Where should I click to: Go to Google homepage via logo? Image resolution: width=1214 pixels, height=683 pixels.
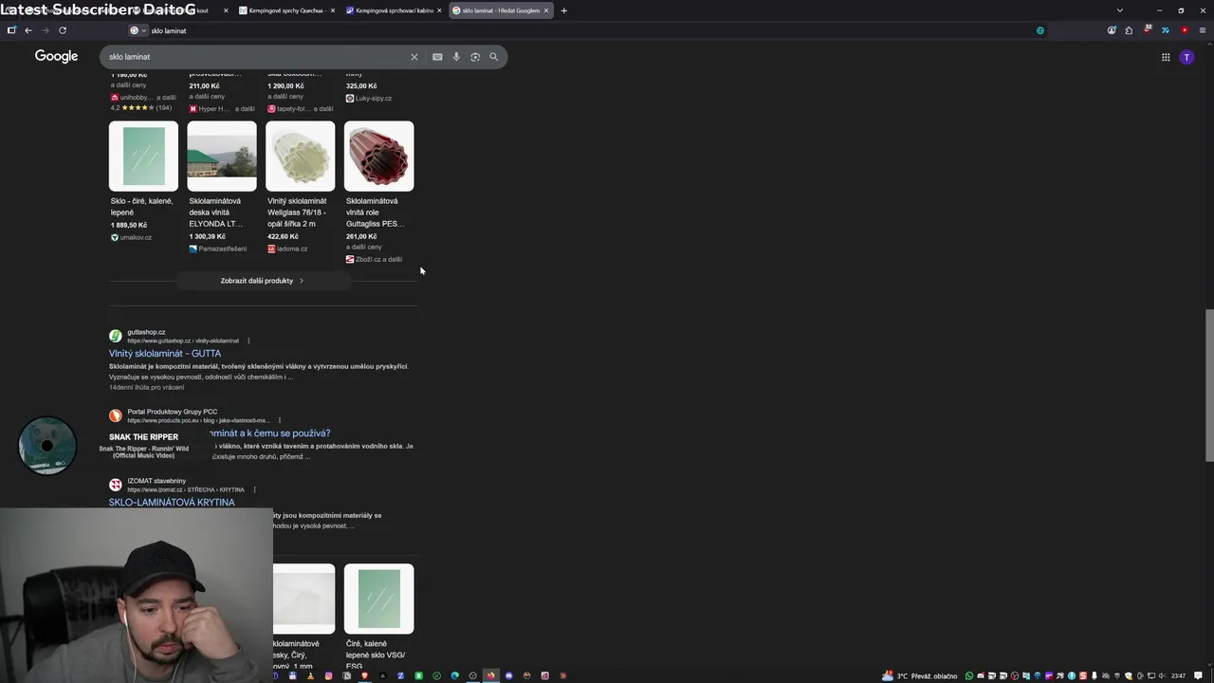pyautogui.click(x=56, y=57)
